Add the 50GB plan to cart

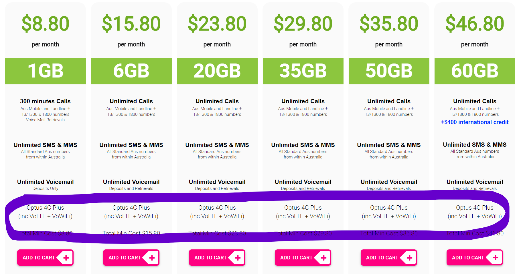389,257
